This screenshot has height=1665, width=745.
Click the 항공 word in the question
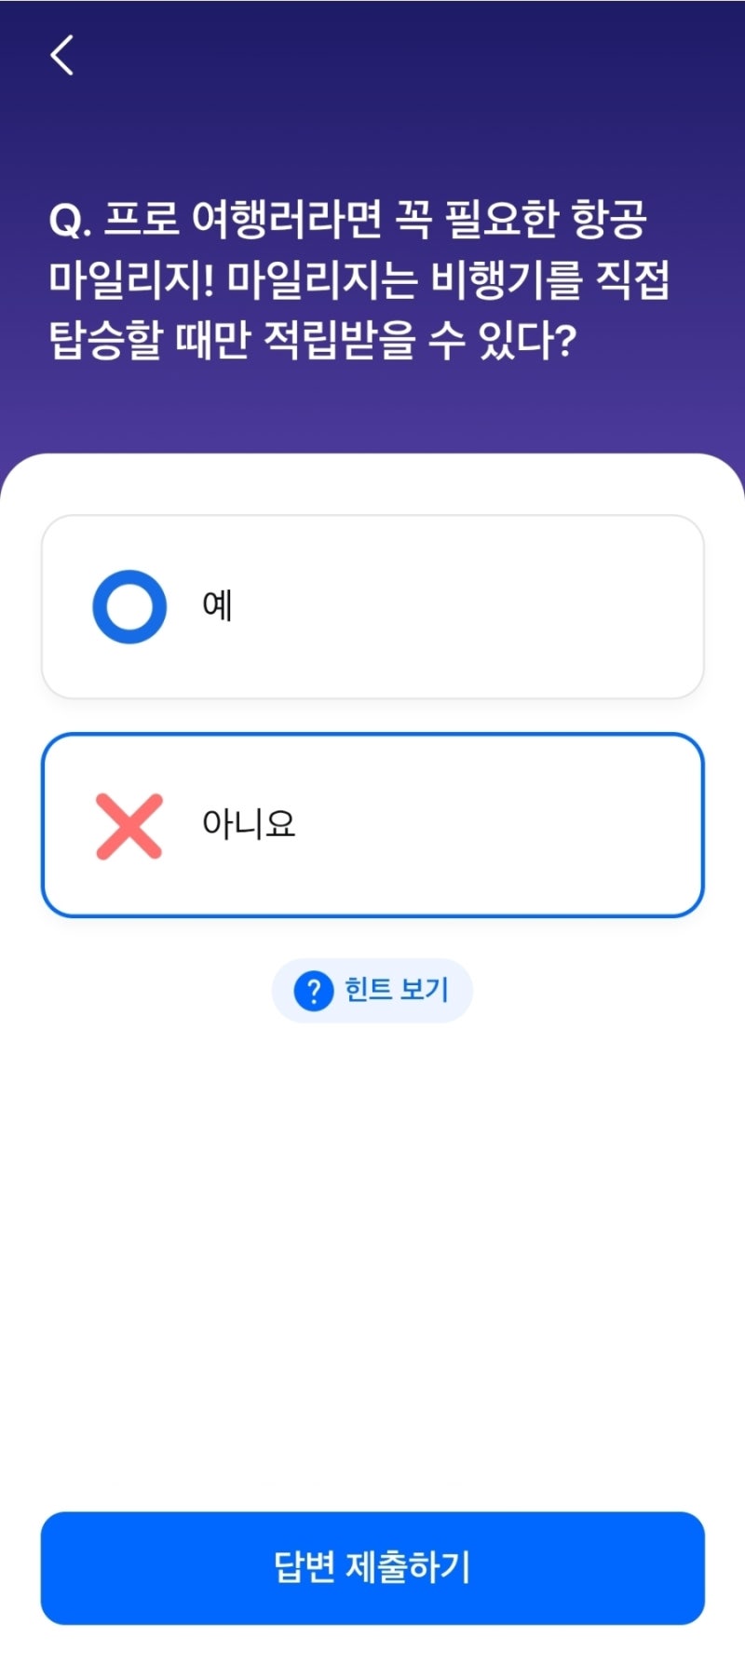tap(609, 220)
